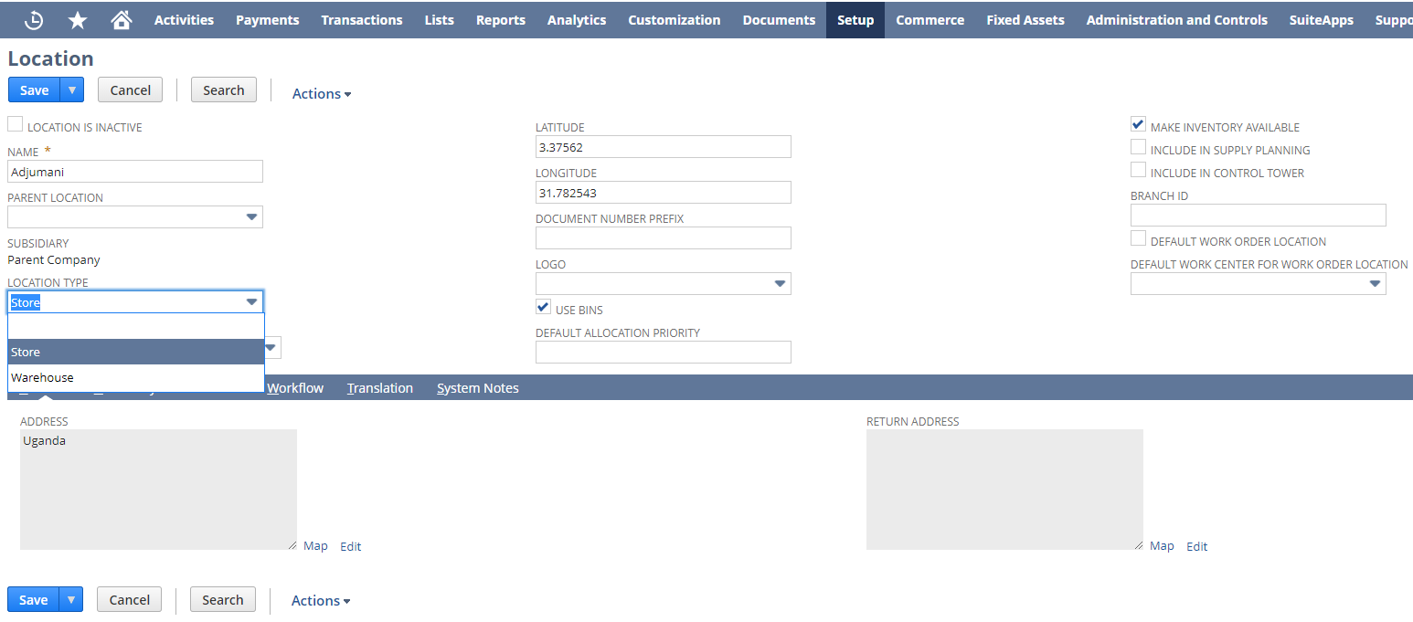The image size is (1413, 622).
Task: Check the LOCATION IS INACTIVE checkbox
Action: [15, 123]
